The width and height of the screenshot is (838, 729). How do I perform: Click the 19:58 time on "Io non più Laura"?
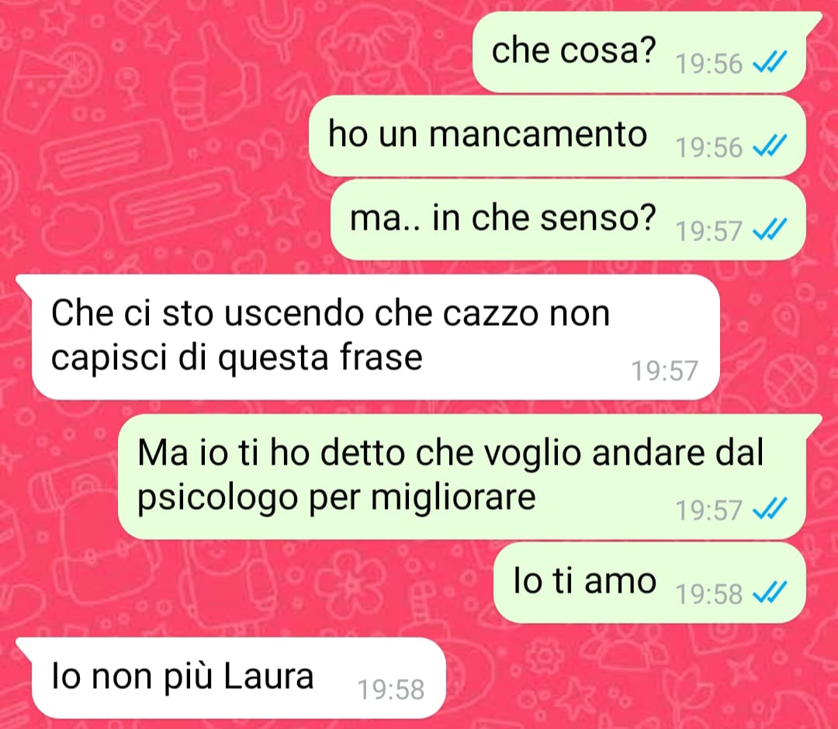tap(390, 689)
